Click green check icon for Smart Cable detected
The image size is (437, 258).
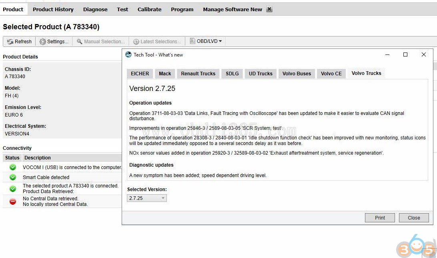[13, 177]
